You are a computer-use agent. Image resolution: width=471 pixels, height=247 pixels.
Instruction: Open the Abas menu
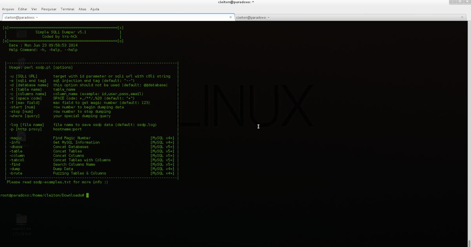pos(82,9)
